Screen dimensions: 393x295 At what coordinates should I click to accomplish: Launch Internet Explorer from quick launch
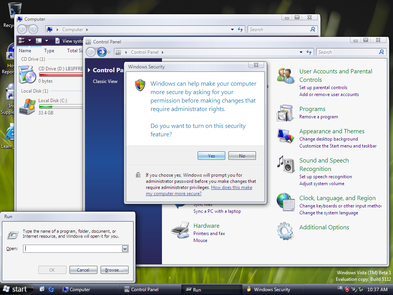point(51,289)
